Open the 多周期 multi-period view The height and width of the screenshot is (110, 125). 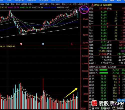(24, 4)
